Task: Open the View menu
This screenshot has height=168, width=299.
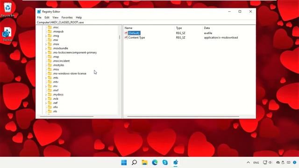Action: [55, 17]
